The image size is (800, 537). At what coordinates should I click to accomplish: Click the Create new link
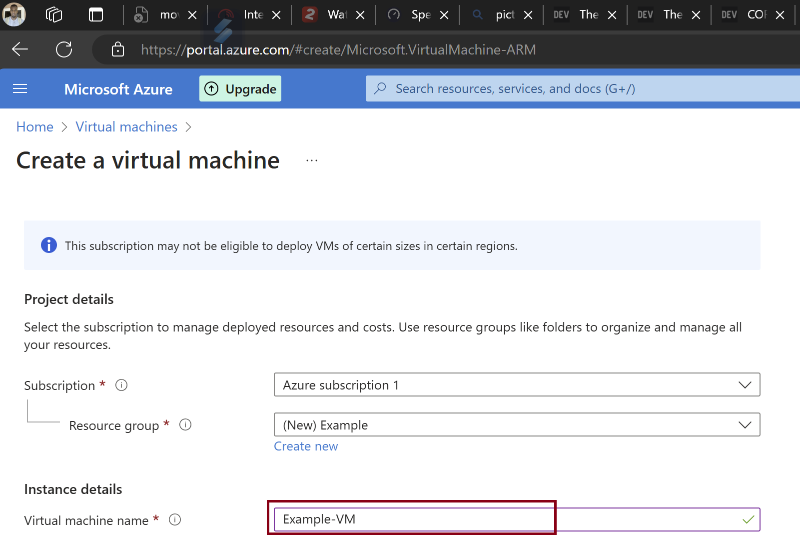(306, 446)
